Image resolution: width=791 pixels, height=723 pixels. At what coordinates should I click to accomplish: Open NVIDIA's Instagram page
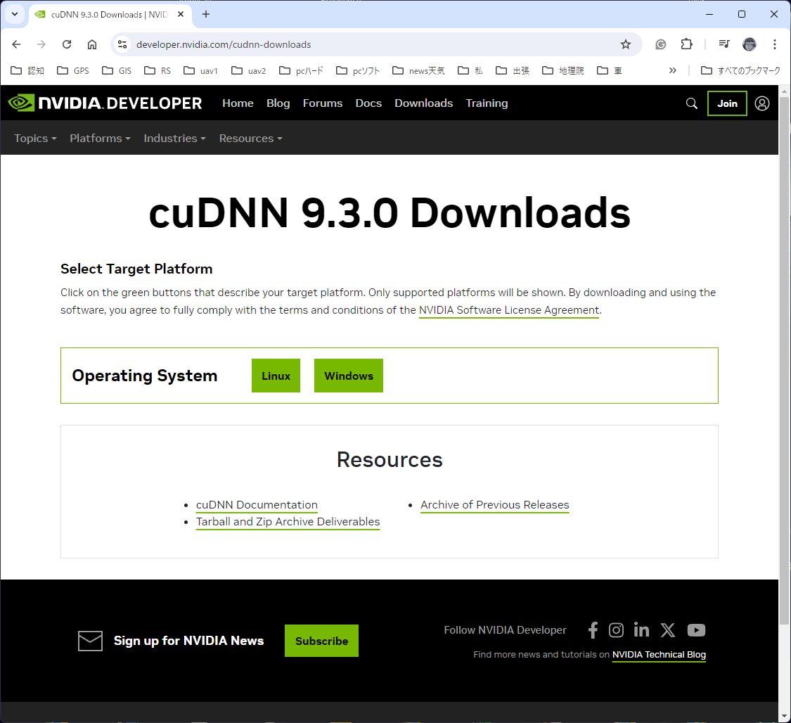(616, 629)
